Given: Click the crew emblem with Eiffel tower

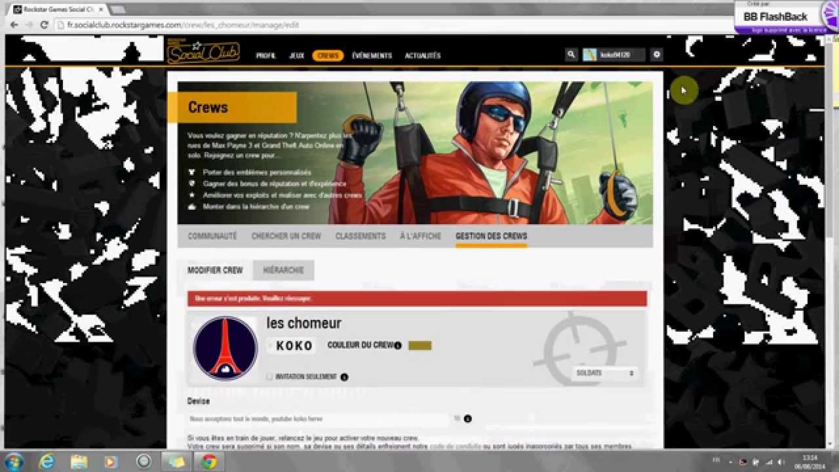Looking at the screenshot, I should [225, 347].
